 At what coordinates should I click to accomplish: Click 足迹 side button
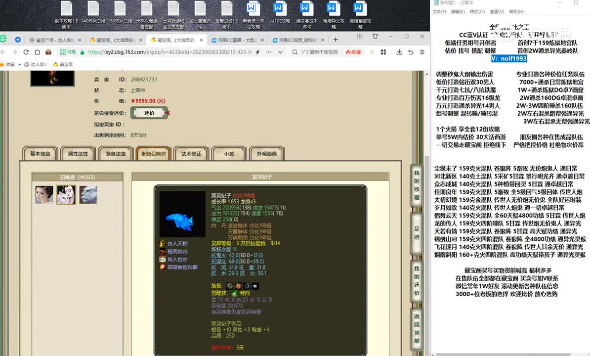click(417, 233)
